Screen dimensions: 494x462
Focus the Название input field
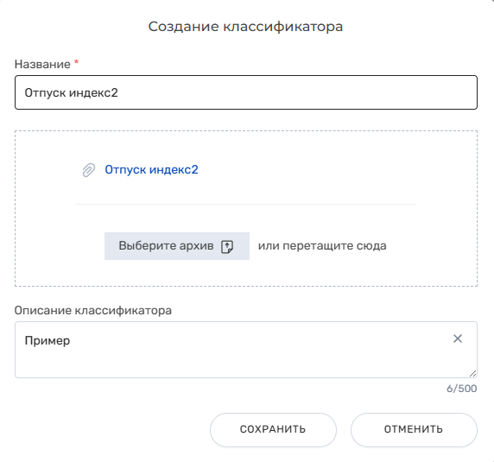[x=246, y=92]
